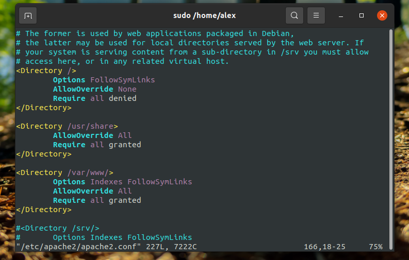Click 'Options Indexes FollowSymLinks' under /var/www/
This screenshot has width=409, height=260.
[123, 182]
